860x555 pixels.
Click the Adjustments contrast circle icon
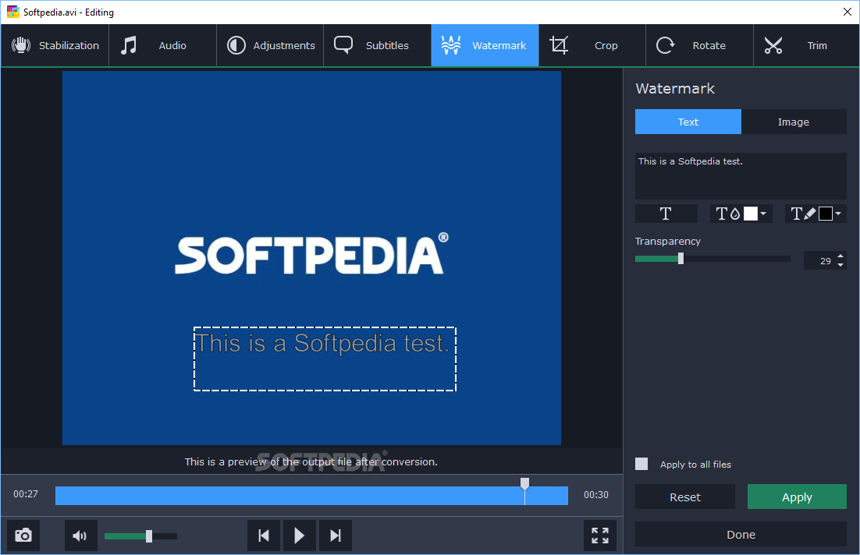tap(236, 45)
